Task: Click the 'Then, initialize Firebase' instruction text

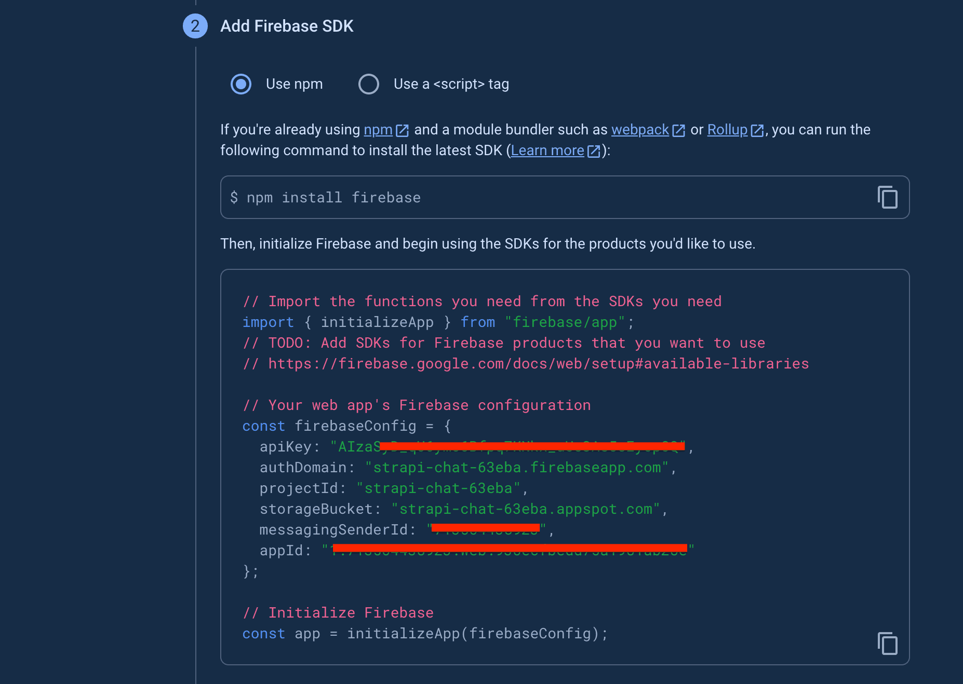Action: [488, 244]
